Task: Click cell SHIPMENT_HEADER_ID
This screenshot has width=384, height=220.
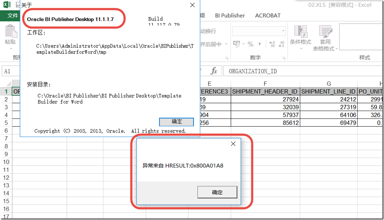Action: (265, 91)
